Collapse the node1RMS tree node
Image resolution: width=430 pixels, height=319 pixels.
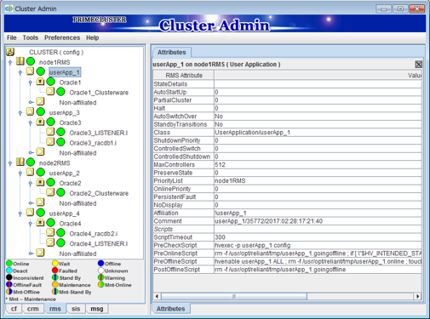pos(10,62)
